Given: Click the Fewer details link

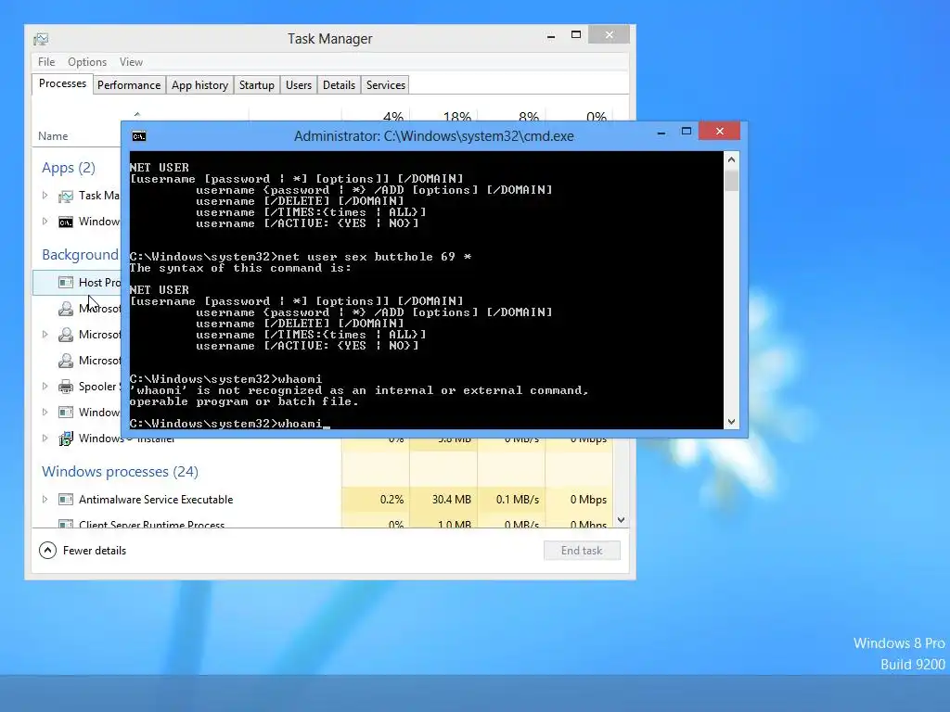Looking at the screenshot, I should pyautogui.click(x=95, y=551).
